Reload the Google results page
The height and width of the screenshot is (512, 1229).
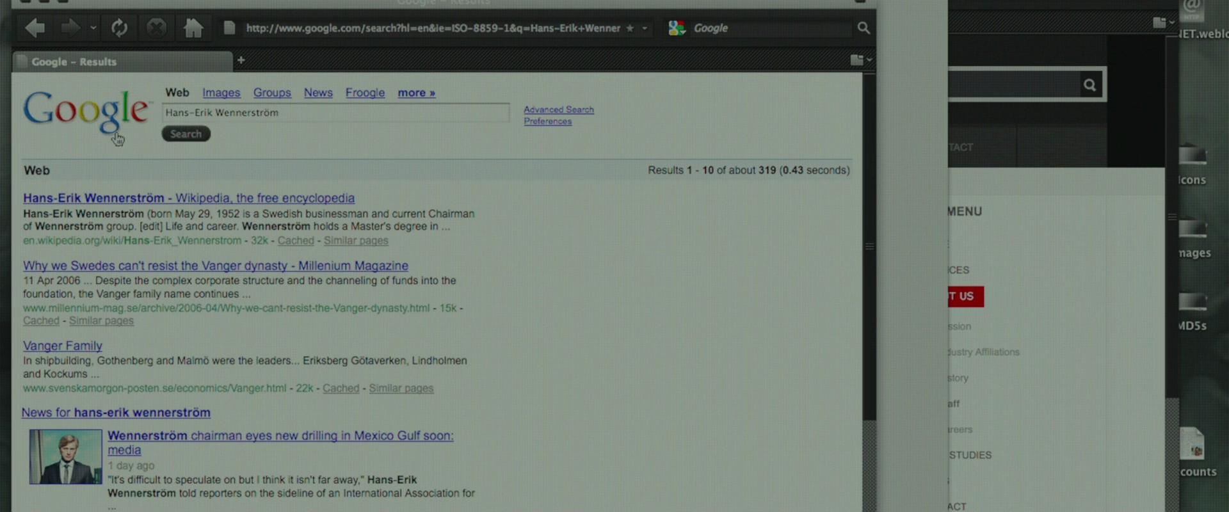coord(119,28)
